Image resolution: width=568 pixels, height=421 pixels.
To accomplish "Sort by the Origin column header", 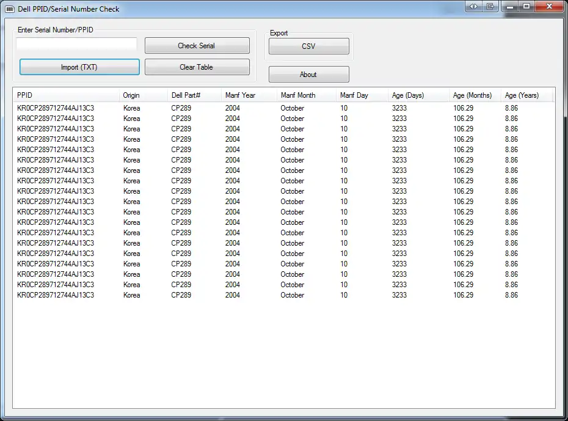I will pyautogui.click(x=144, y=95).
